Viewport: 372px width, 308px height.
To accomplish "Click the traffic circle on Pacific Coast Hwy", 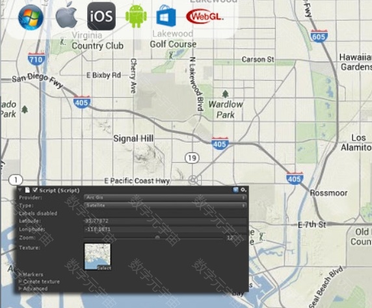I will tap(193, 180).
